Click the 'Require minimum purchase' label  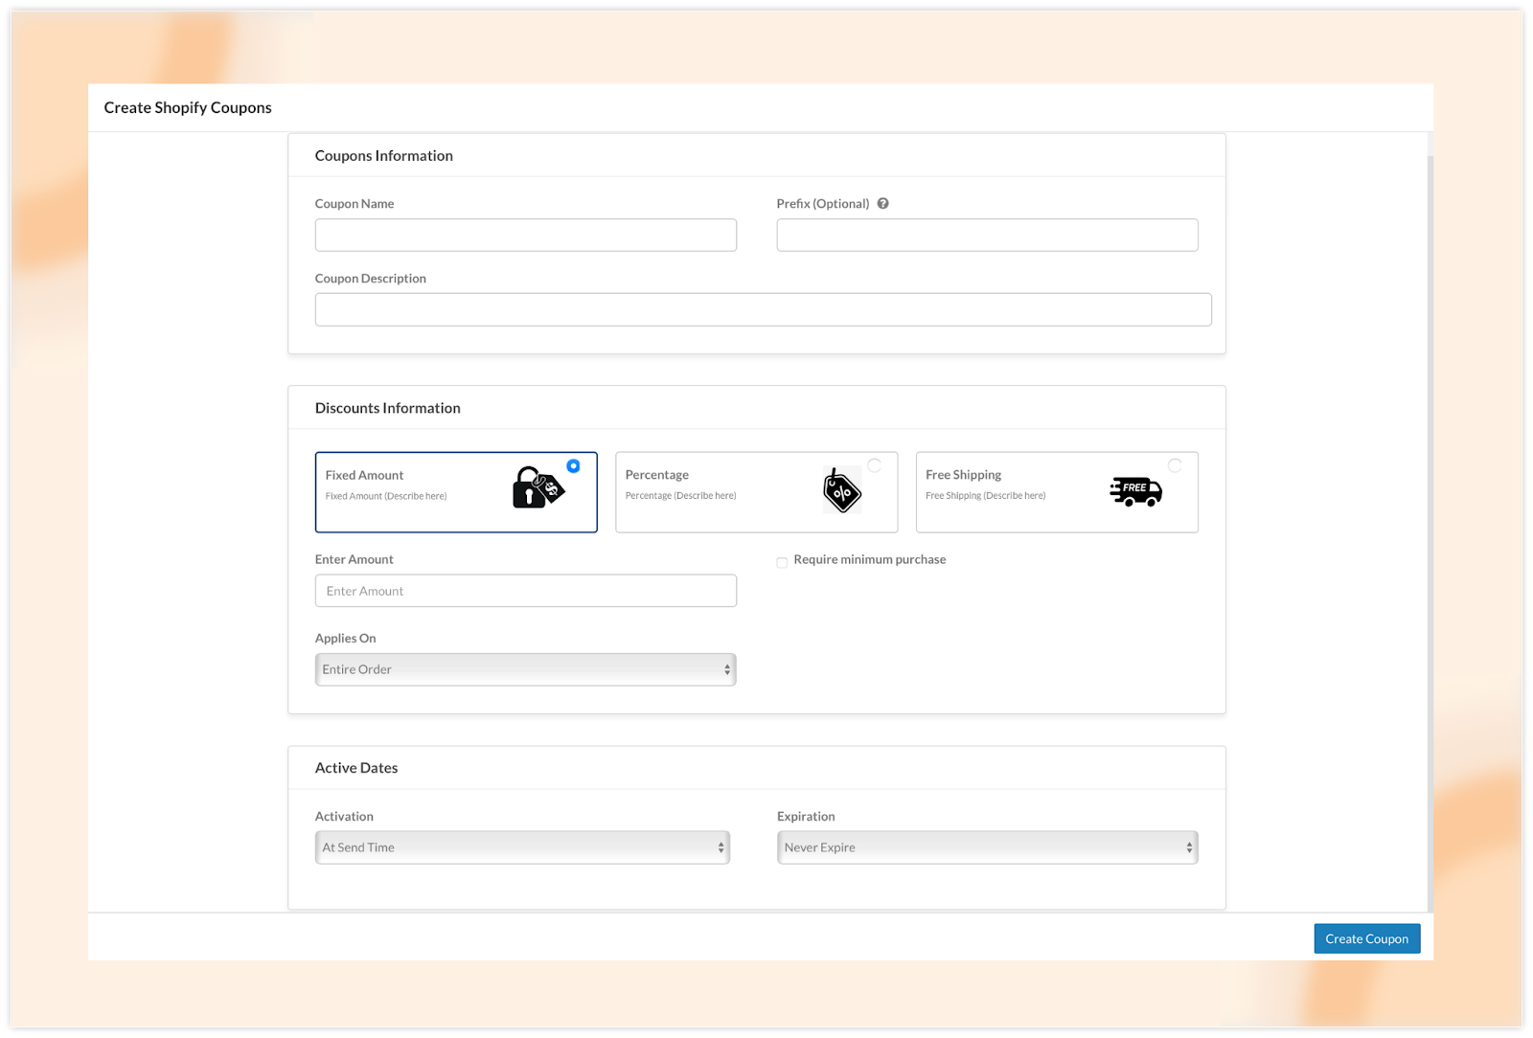click(870, 559)
